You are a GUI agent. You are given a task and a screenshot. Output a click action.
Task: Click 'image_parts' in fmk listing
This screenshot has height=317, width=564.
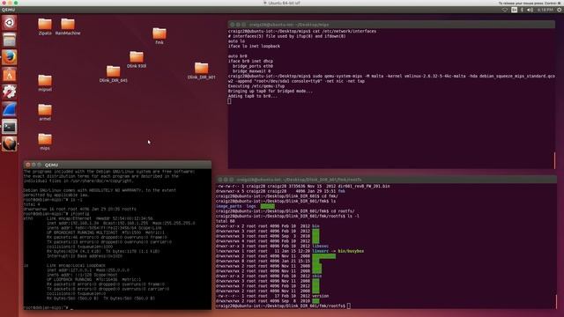pyautogui.click(x=229, y=206)
